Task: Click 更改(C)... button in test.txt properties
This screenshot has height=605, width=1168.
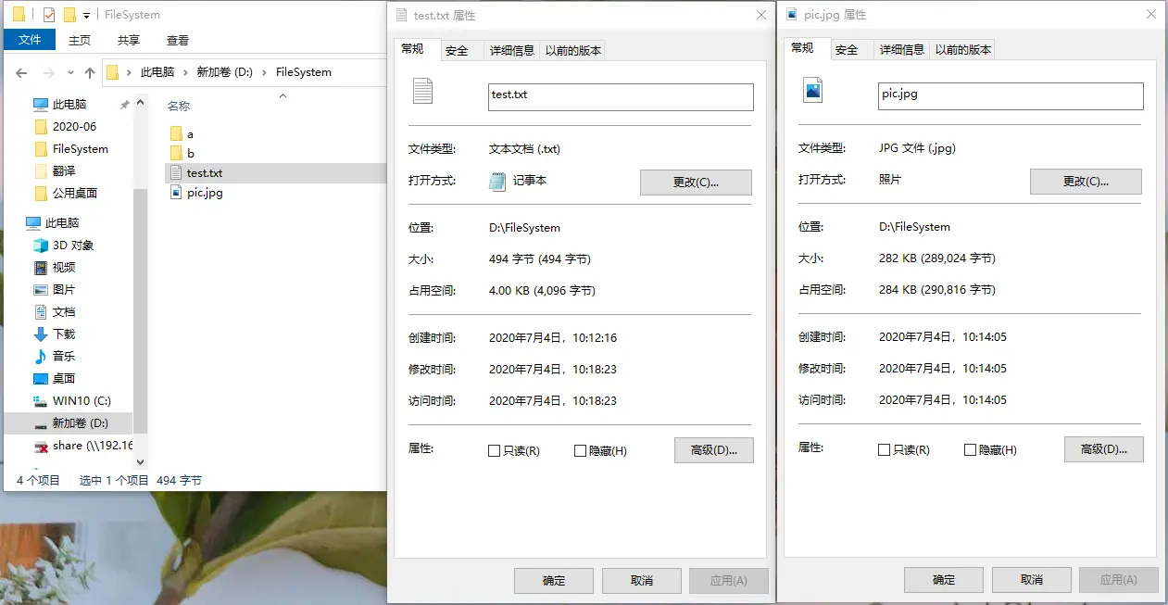Action: (x=696, y=182)
